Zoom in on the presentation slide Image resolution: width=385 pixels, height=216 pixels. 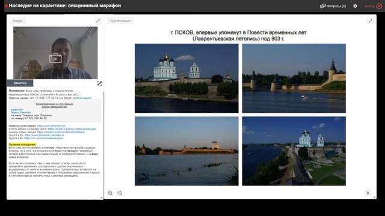click(110, 193)
